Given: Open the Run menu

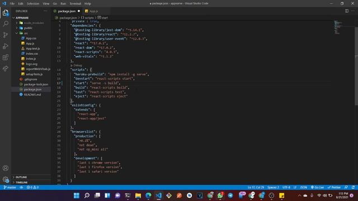Looking at the screenshot, I should [x=63, y=4].
